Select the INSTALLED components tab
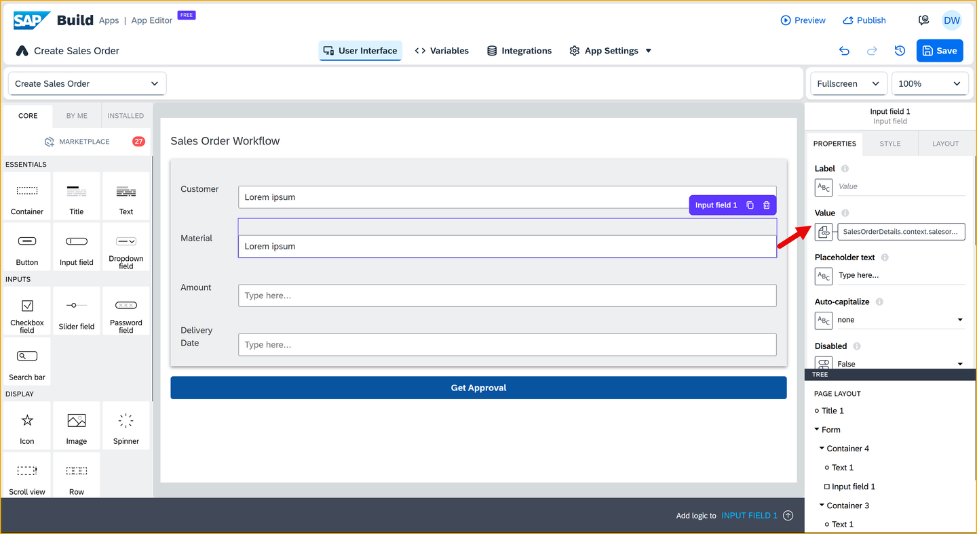 (x=126, y=116)
